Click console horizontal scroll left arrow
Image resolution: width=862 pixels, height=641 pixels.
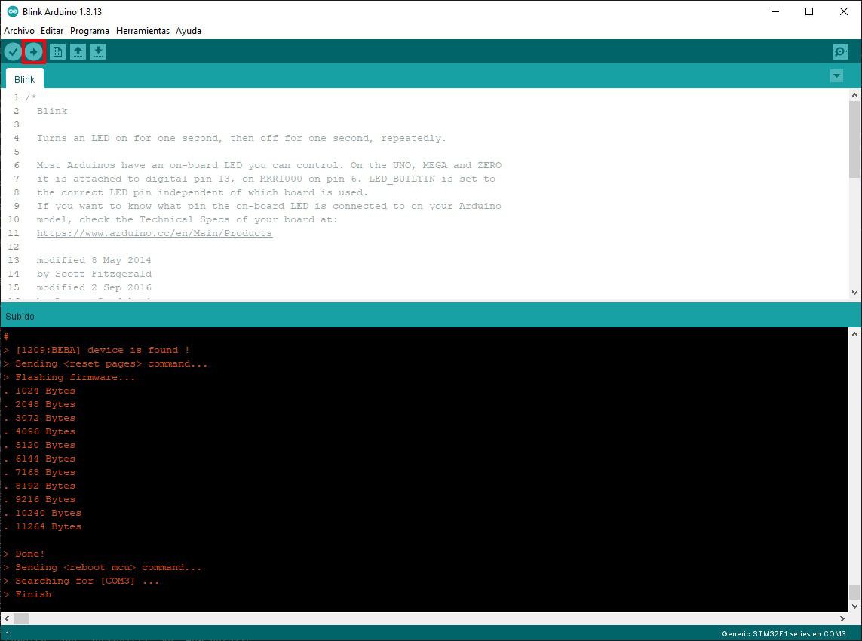pos(7,618)
